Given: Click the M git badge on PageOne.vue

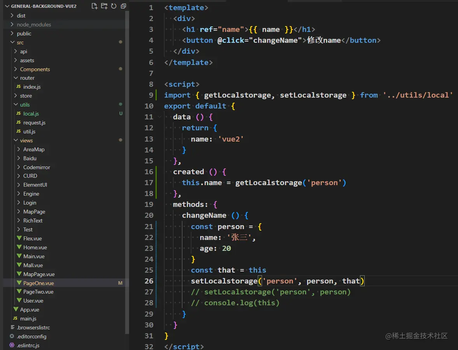Looking at the screenshot, I should pyautogui.click(x=121, y=283).
